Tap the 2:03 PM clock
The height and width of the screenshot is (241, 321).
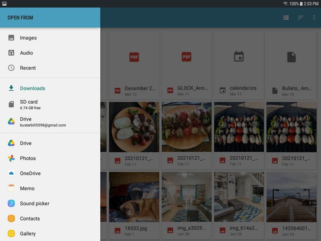311,4
